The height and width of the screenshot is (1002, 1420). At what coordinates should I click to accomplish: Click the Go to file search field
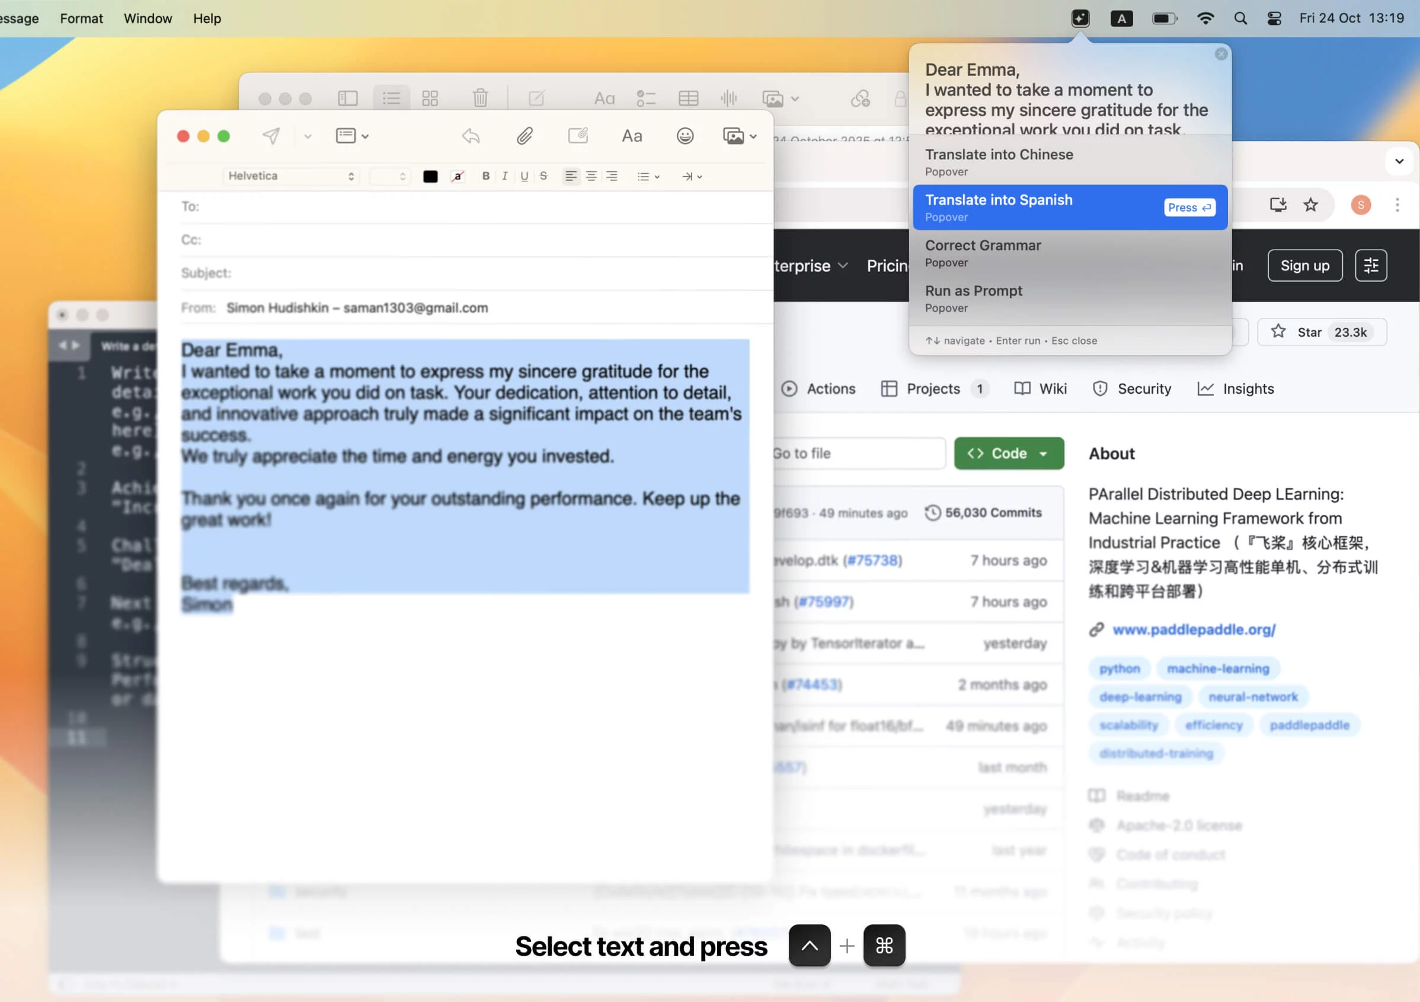tap(859, 453)
